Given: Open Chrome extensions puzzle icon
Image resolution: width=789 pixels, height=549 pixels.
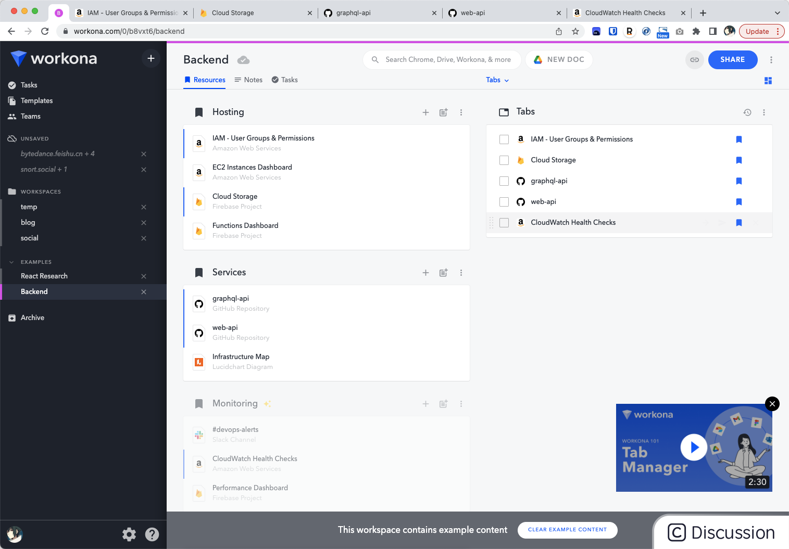Looking at the screenshot, I should (x=696, y=31).
